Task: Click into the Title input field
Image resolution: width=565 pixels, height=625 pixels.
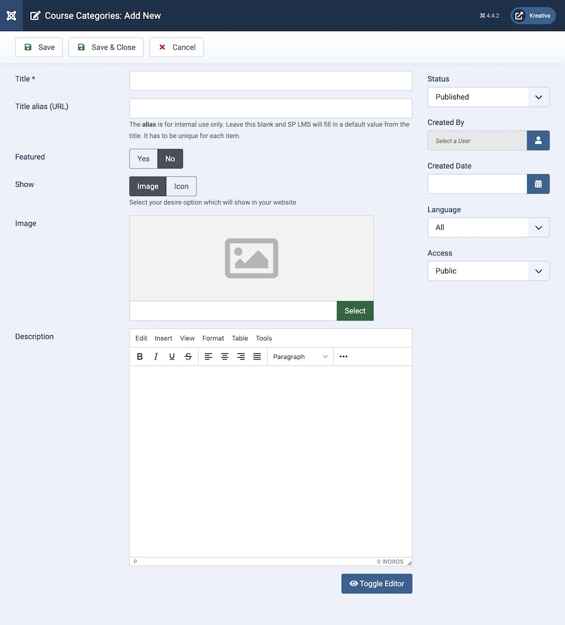Action: [x=271, y=81]
